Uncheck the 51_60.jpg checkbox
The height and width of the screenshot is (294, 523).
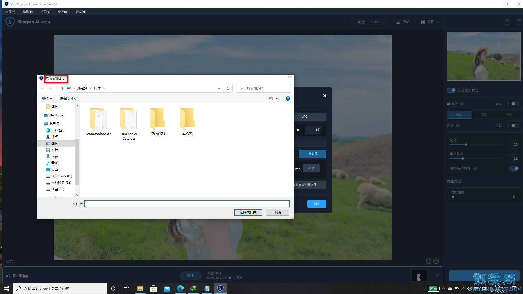[x=7, y=275]
